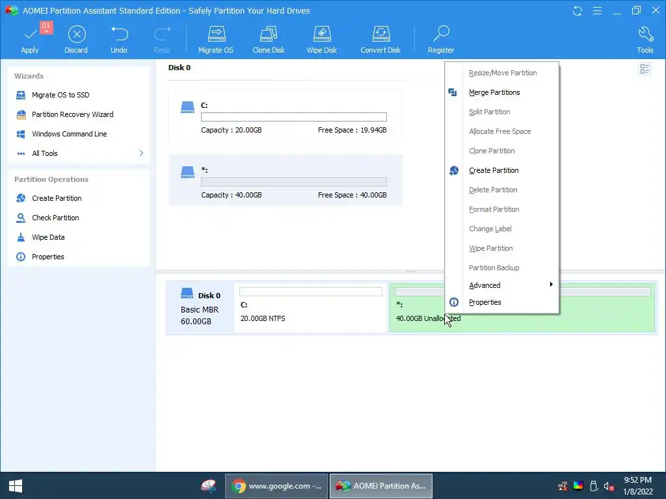Viewport: 666px width, 499px height.
Task: Switch to Chrome www.google.com taskbar window
Action: click(276, 486)
